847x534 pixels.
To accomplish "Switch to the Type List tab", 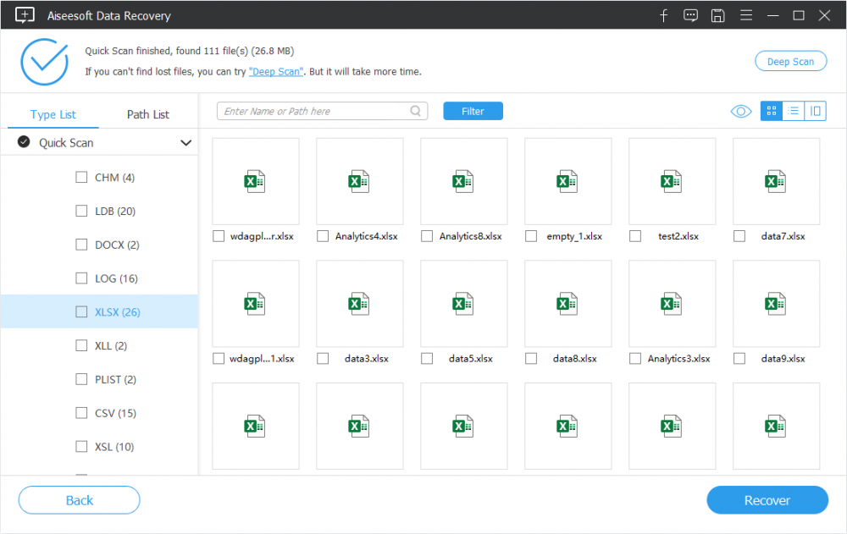I will (x=53, y=114).
